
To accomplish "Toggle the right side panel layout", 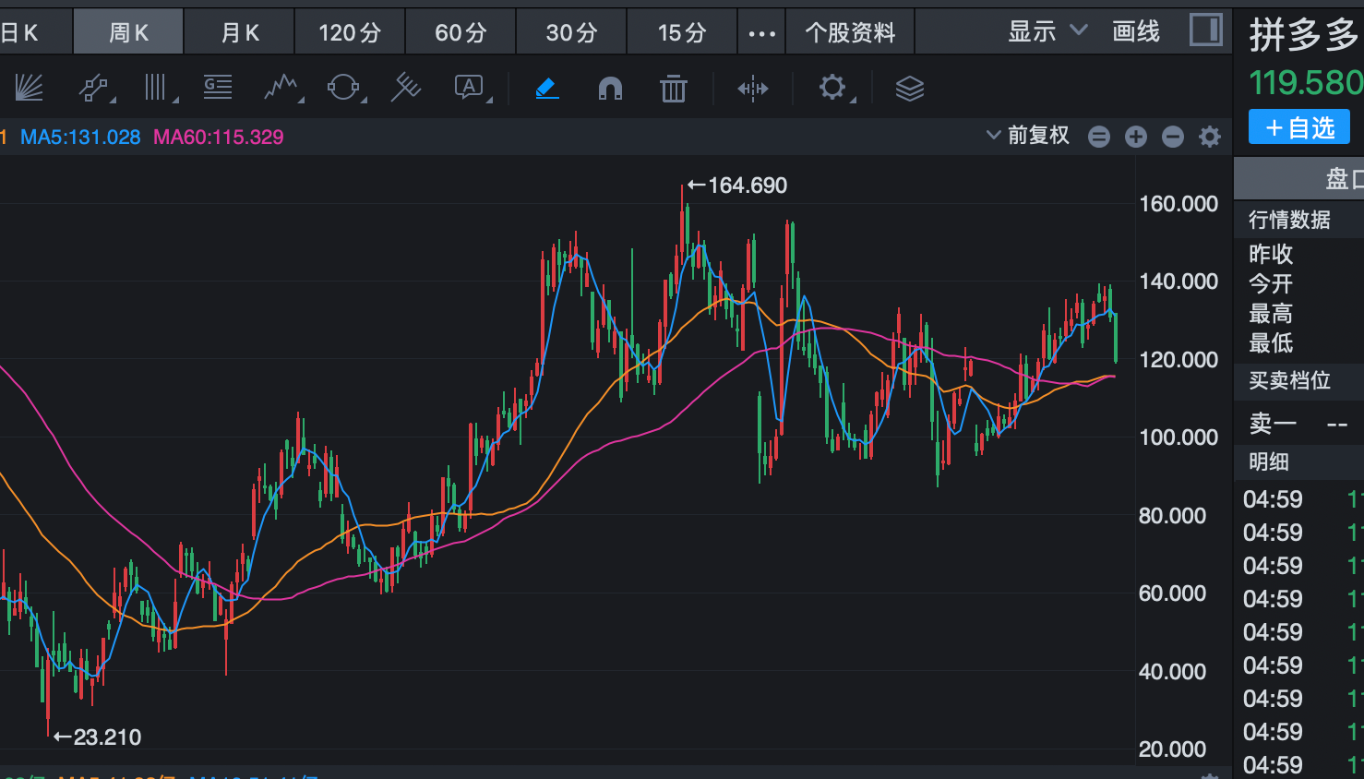I will tap(1205, 30).
